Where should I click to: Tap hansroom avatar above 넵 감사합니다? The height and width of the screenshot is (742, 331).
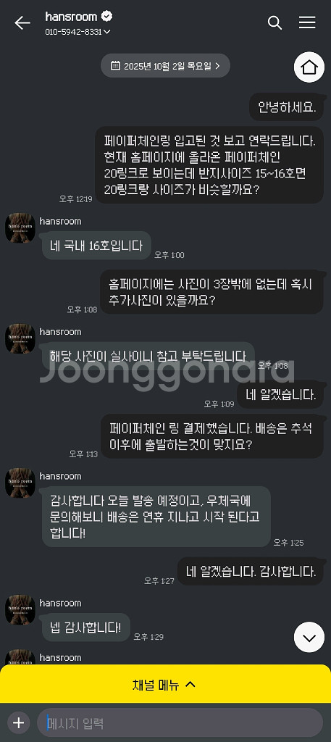[20, 609]
